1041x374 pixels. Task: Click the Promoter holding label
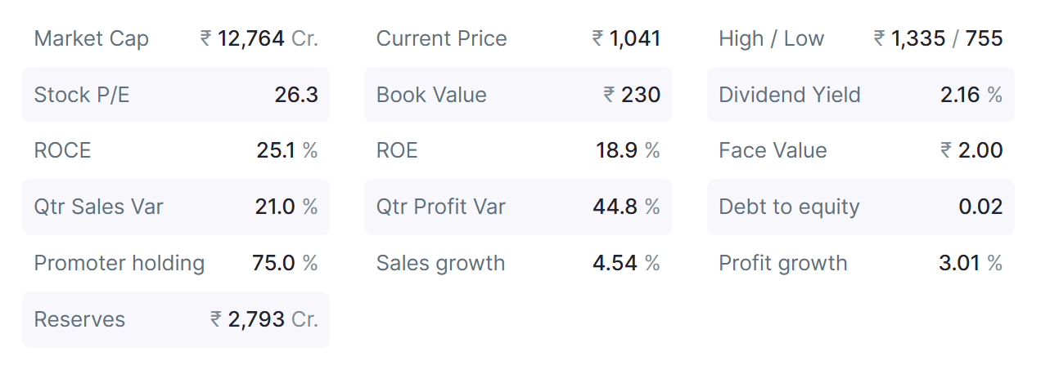point(119,263)
